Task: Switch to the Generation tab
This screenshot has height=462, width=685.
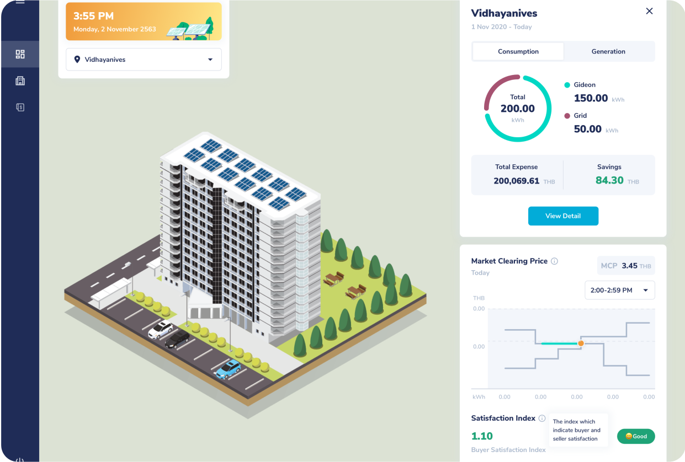Action: (x=608, y=51)
